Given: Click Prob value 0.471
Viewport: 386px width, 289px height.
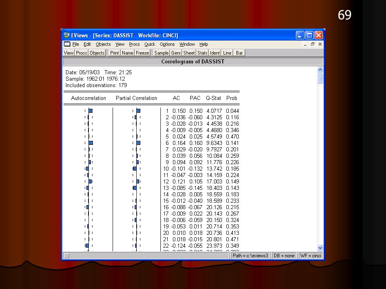Looking at the screenshot, I should 232,239.
